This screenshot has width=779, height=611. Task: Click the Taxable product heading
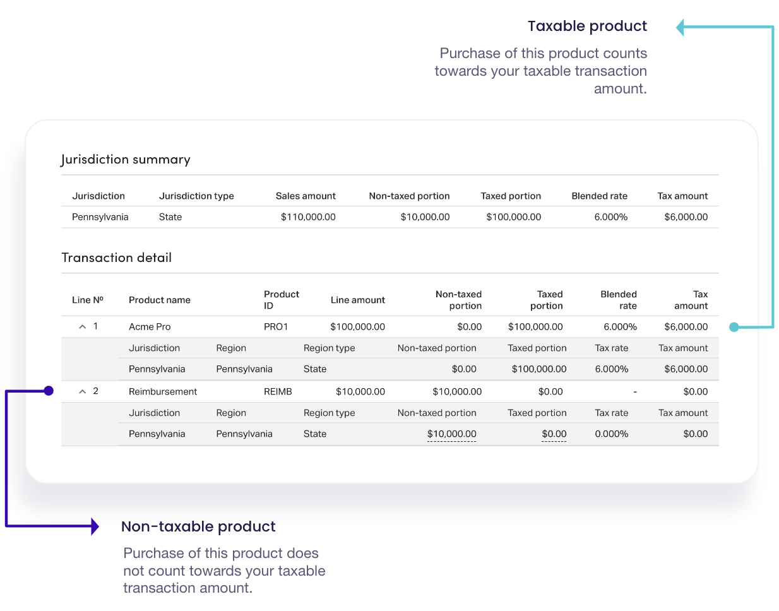(587, 27)
